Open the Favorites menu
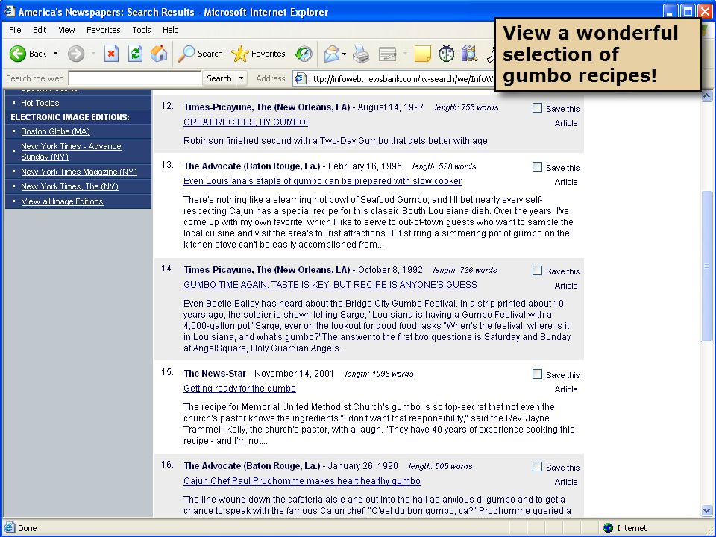The image size is (716, 537). tap(103, 30)
